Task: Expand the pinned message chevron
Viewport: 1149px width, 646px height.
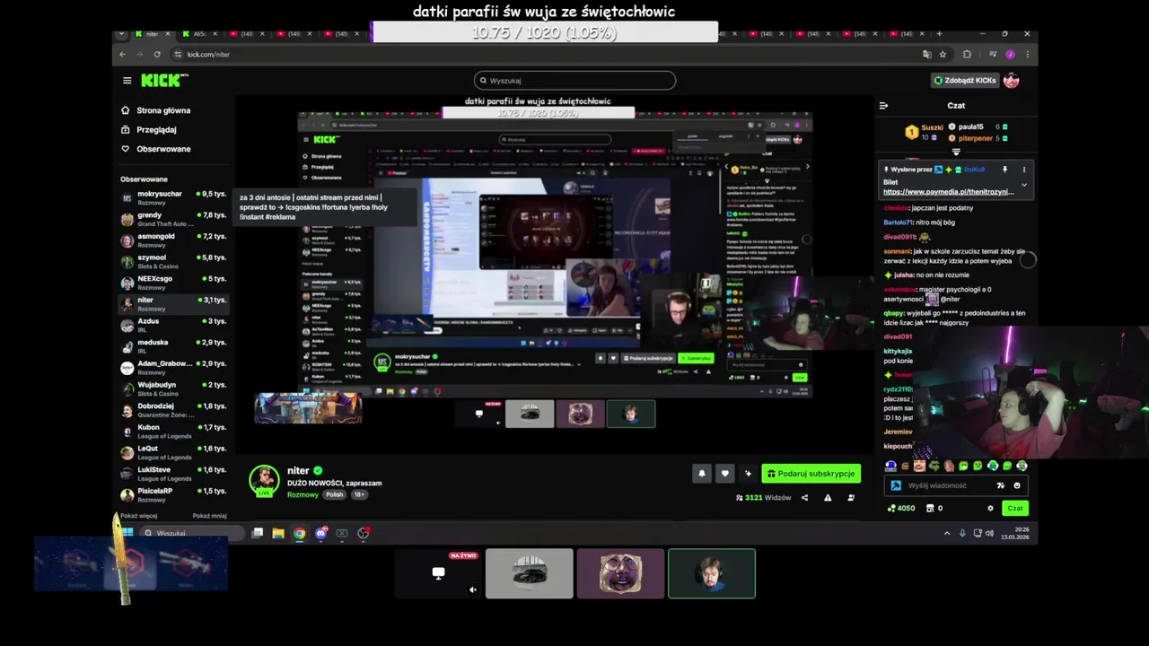Action: point(1024,185)
